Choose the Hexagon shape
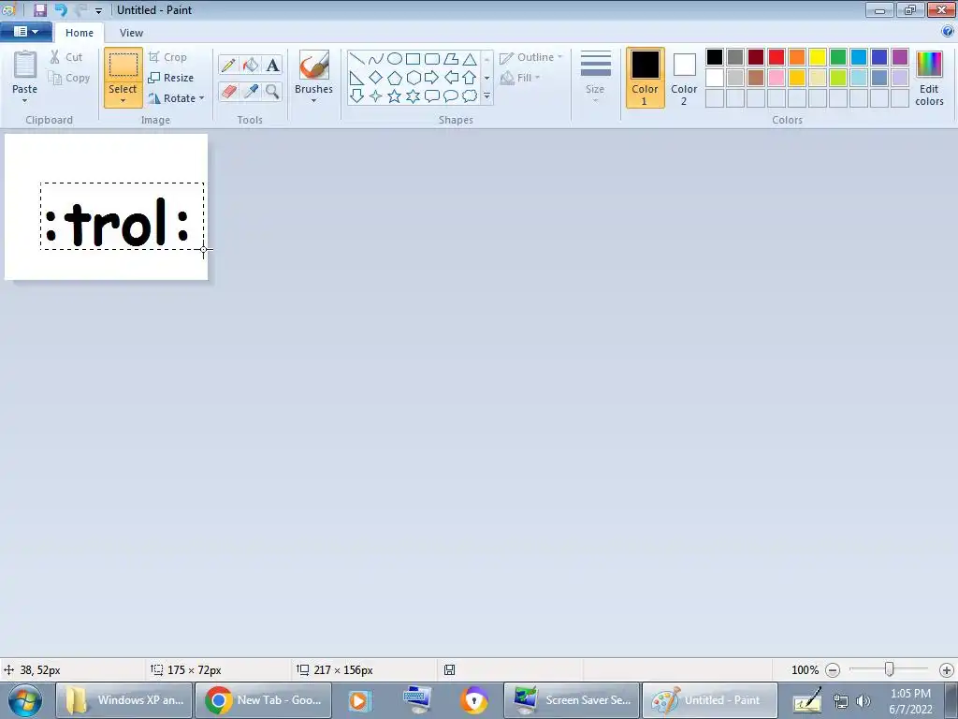Image resolution: width=958 pixels, height=719 pixels. click(x=413, y=78)
